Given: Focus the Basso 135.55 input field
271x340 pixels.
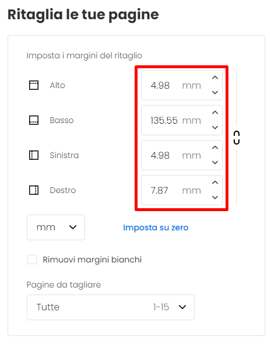Looking at the screenshot, I should (x=182, y=120).
